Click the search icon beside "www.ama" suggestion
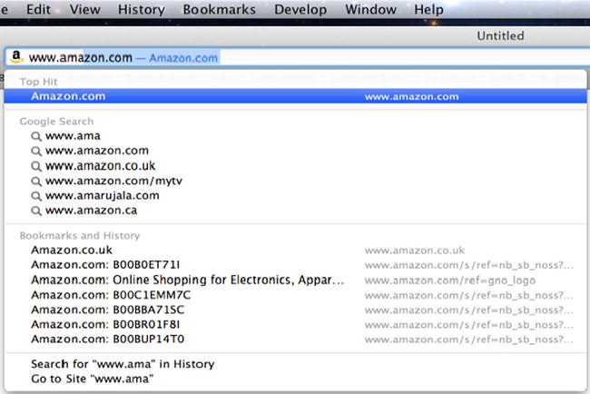 point(36,136)
